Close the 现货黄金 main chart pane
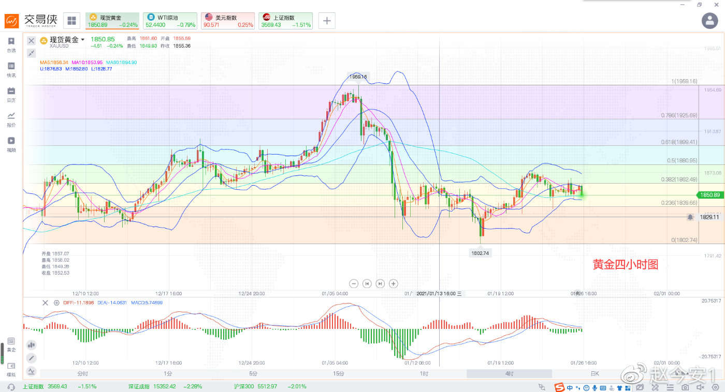725x392 pixels. (x=31, y=40)
